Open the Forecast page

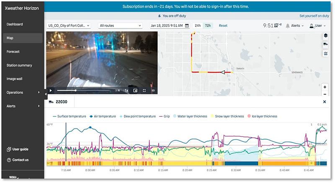(x=13, y=52)
